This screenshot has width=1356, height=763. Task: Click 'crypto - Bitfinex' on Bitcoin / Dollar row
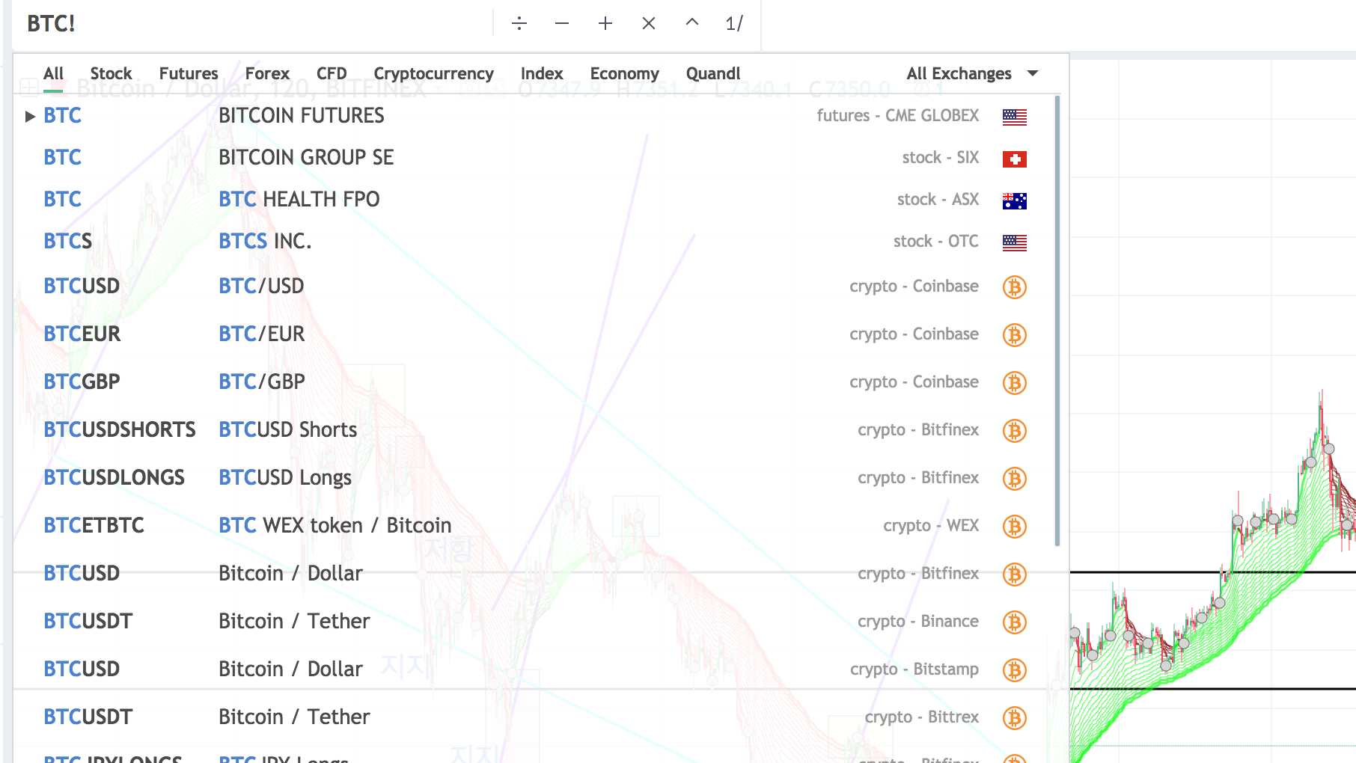click(x=918, y=573)
